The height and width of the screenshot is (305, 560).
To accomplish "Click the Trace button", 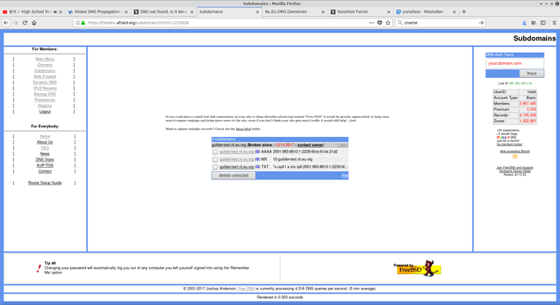I will 532,73.
